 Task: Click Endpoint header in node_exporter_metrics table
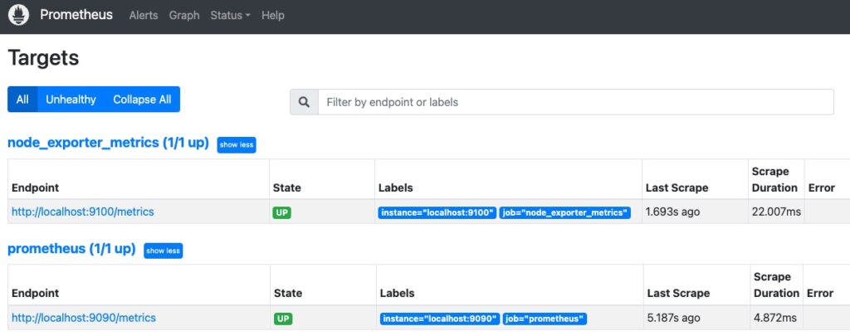coord(35,188)
